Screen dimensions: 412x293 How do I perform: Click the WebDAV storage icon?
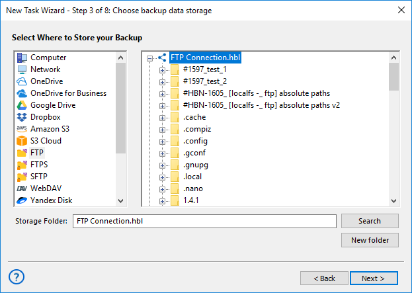(22, 188)
